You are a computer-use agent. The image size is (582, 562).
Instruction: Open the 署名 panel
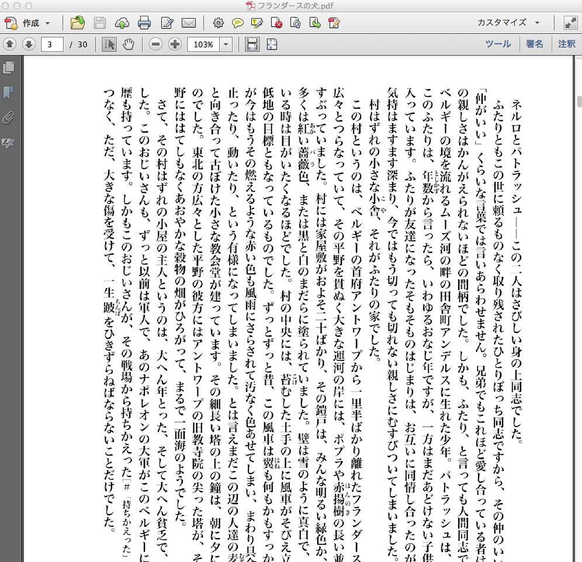tap(535, 44)
